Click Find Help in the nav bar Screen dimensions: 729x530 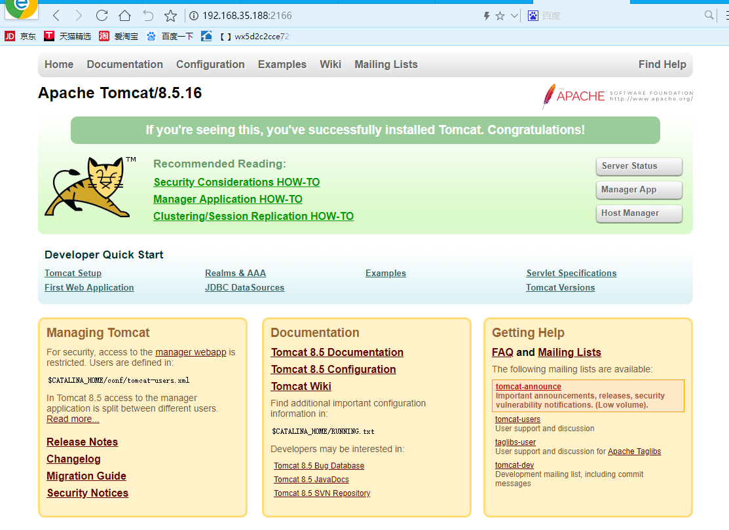click(662, 65)
